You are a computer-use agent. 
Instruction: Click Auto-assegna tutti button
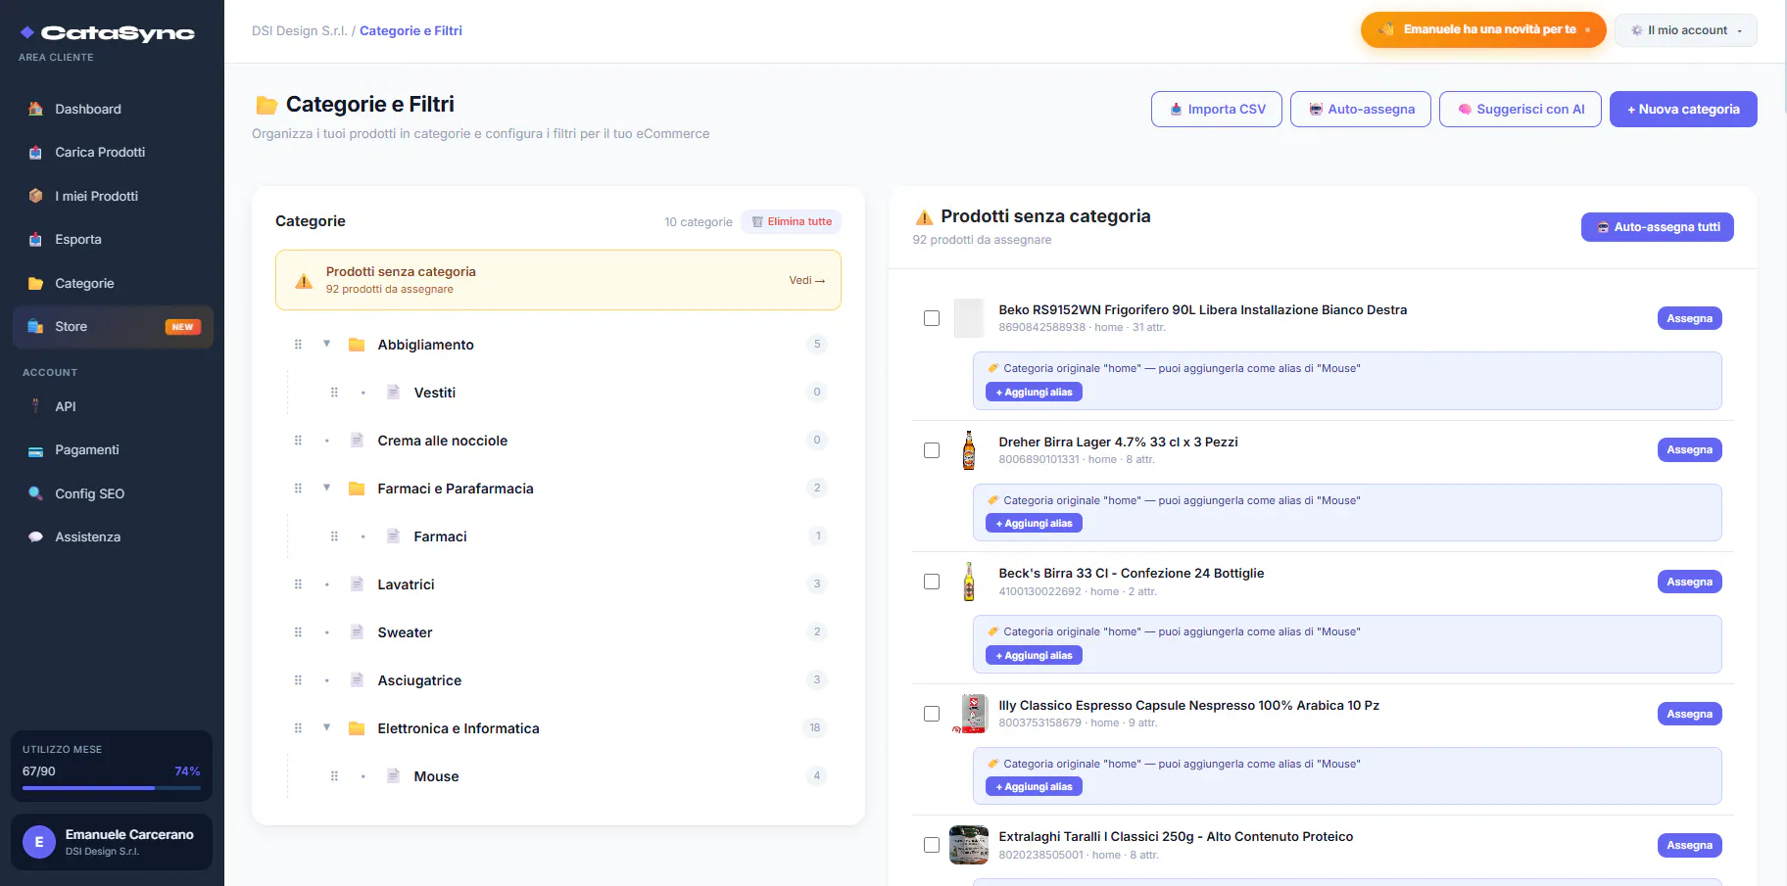pyautogui.click(x=1658, y=227)
